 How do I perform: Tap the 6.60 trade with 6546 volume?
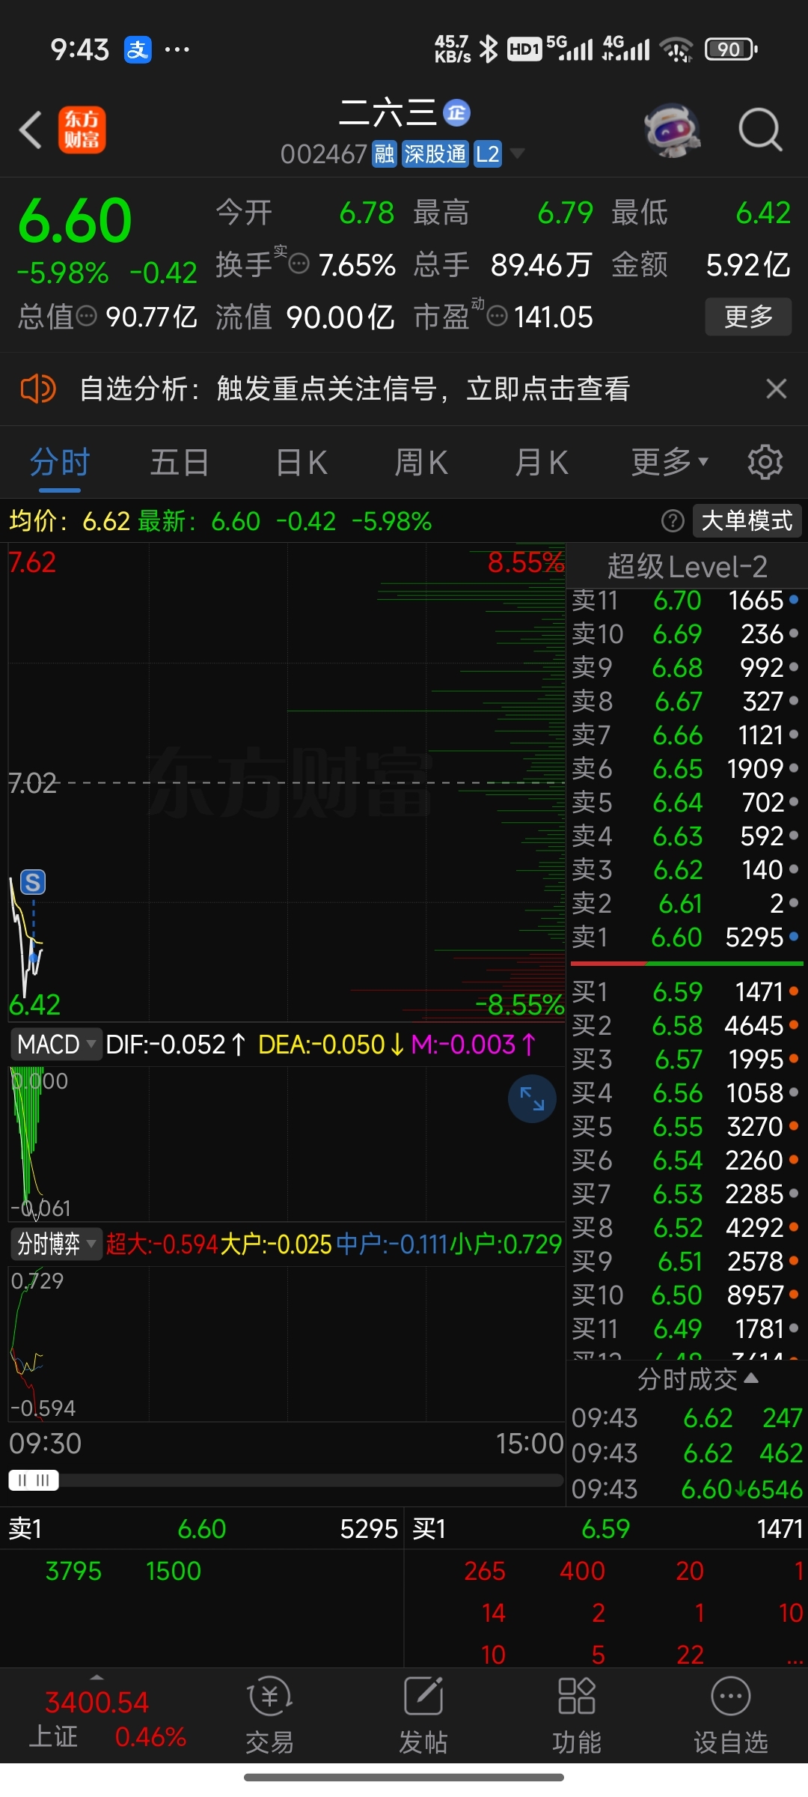(x=687, y=1489)
